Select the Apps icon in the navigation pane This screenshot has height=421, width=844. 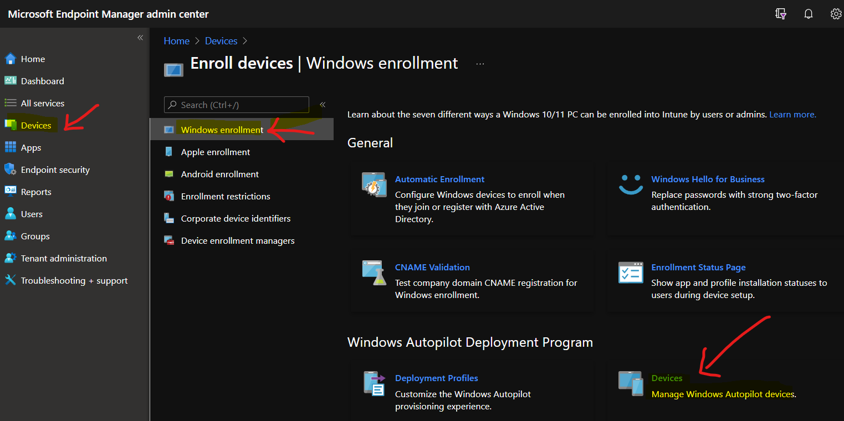10,147
